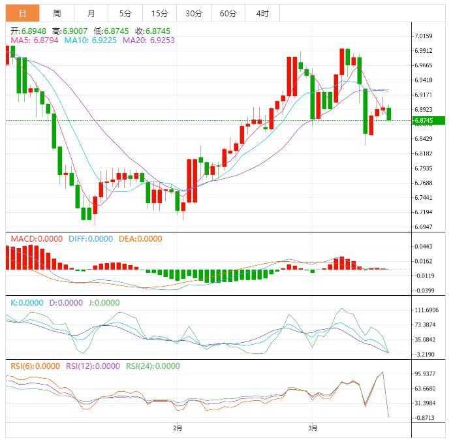Click the green 6.8745 current price tag
The width and height of the screenshot is (451, 444).
(429, 121)
